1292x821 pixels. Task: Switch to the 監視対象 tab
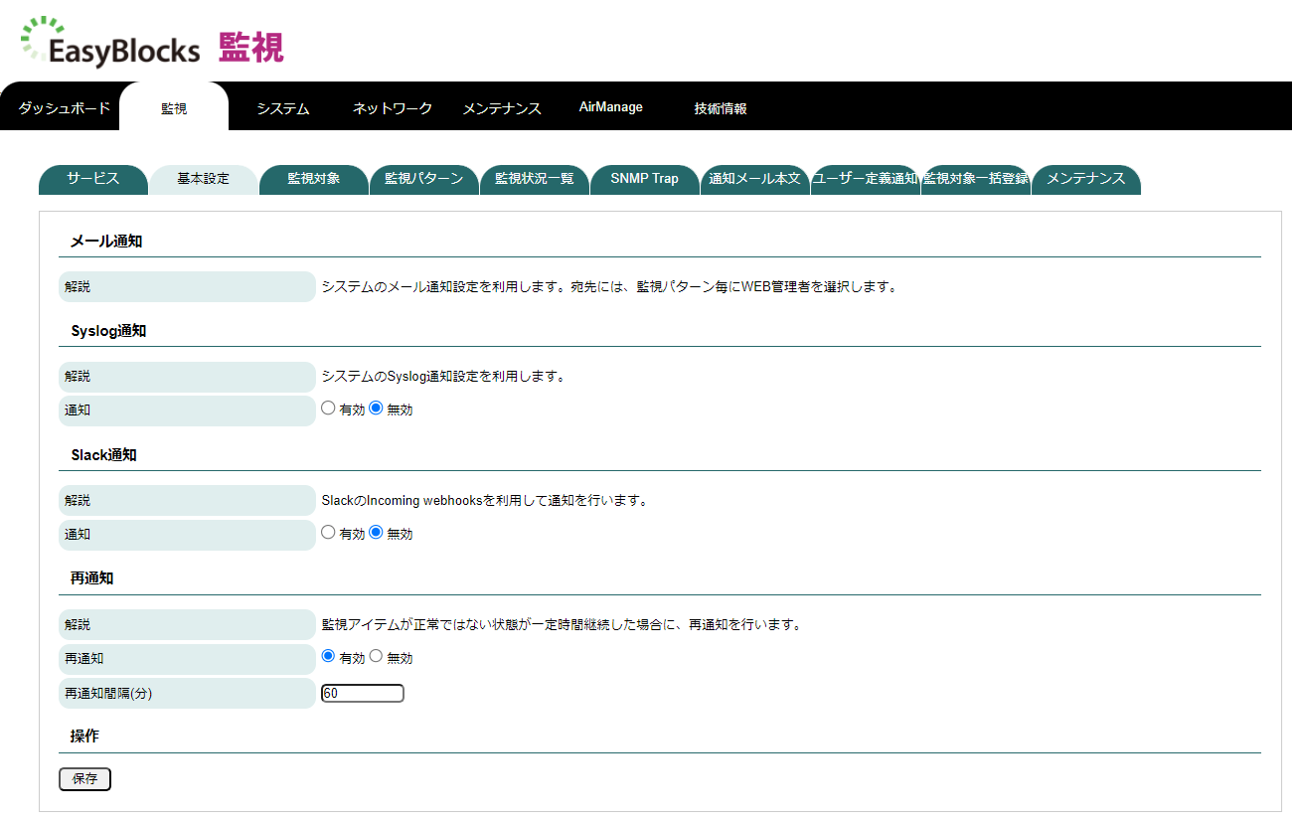314,179
